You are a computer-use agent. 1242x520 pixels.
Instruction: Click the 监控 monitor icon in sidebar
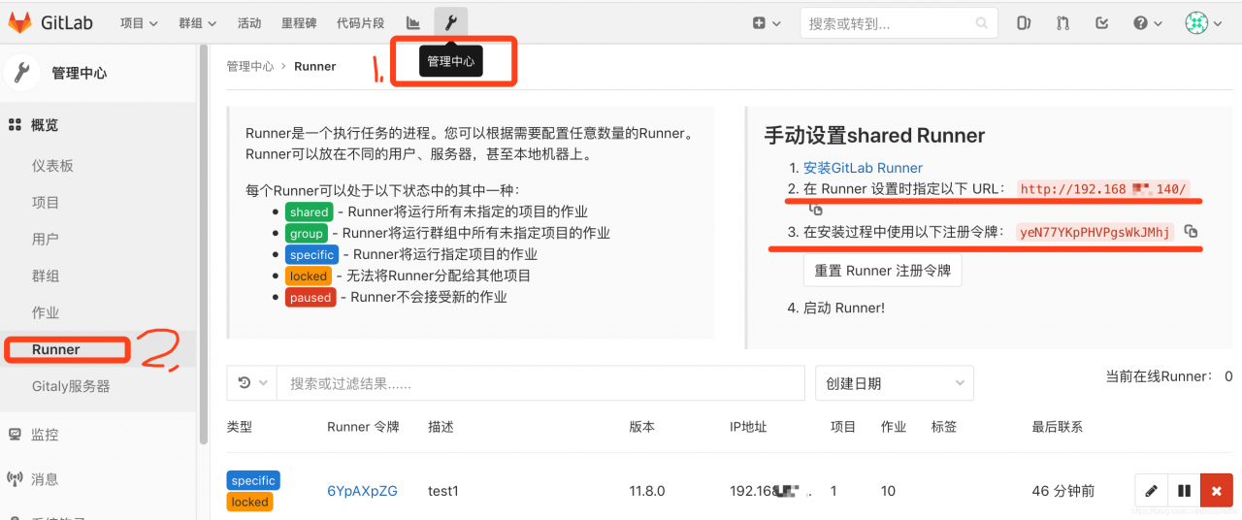[x=15, y=435]
